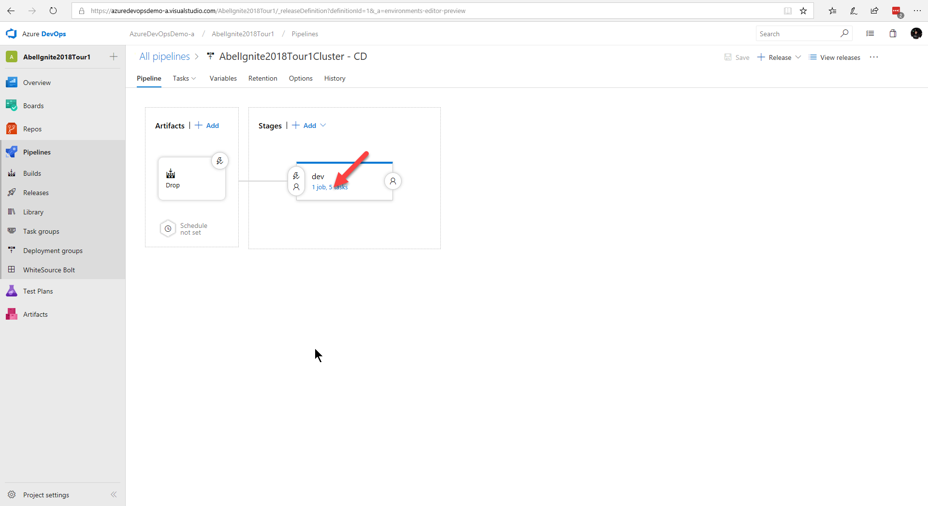Add a new artifact

pos(207,126)
